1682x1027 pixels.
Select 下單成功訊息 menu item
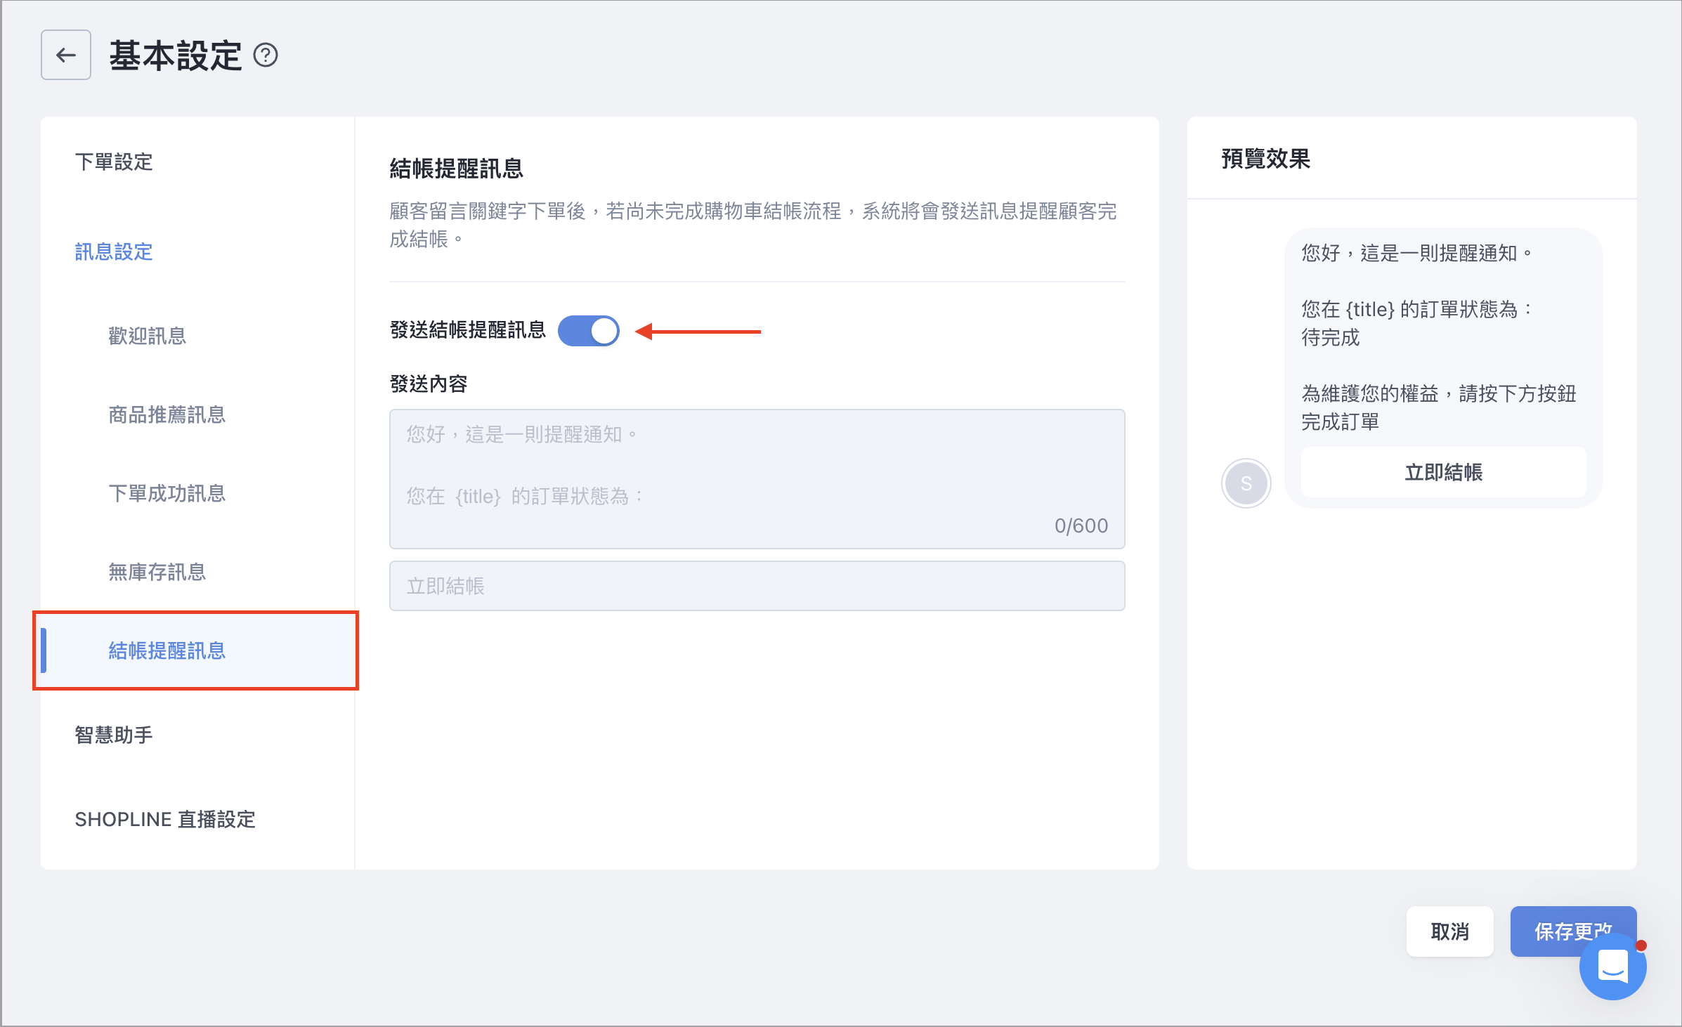167,494
